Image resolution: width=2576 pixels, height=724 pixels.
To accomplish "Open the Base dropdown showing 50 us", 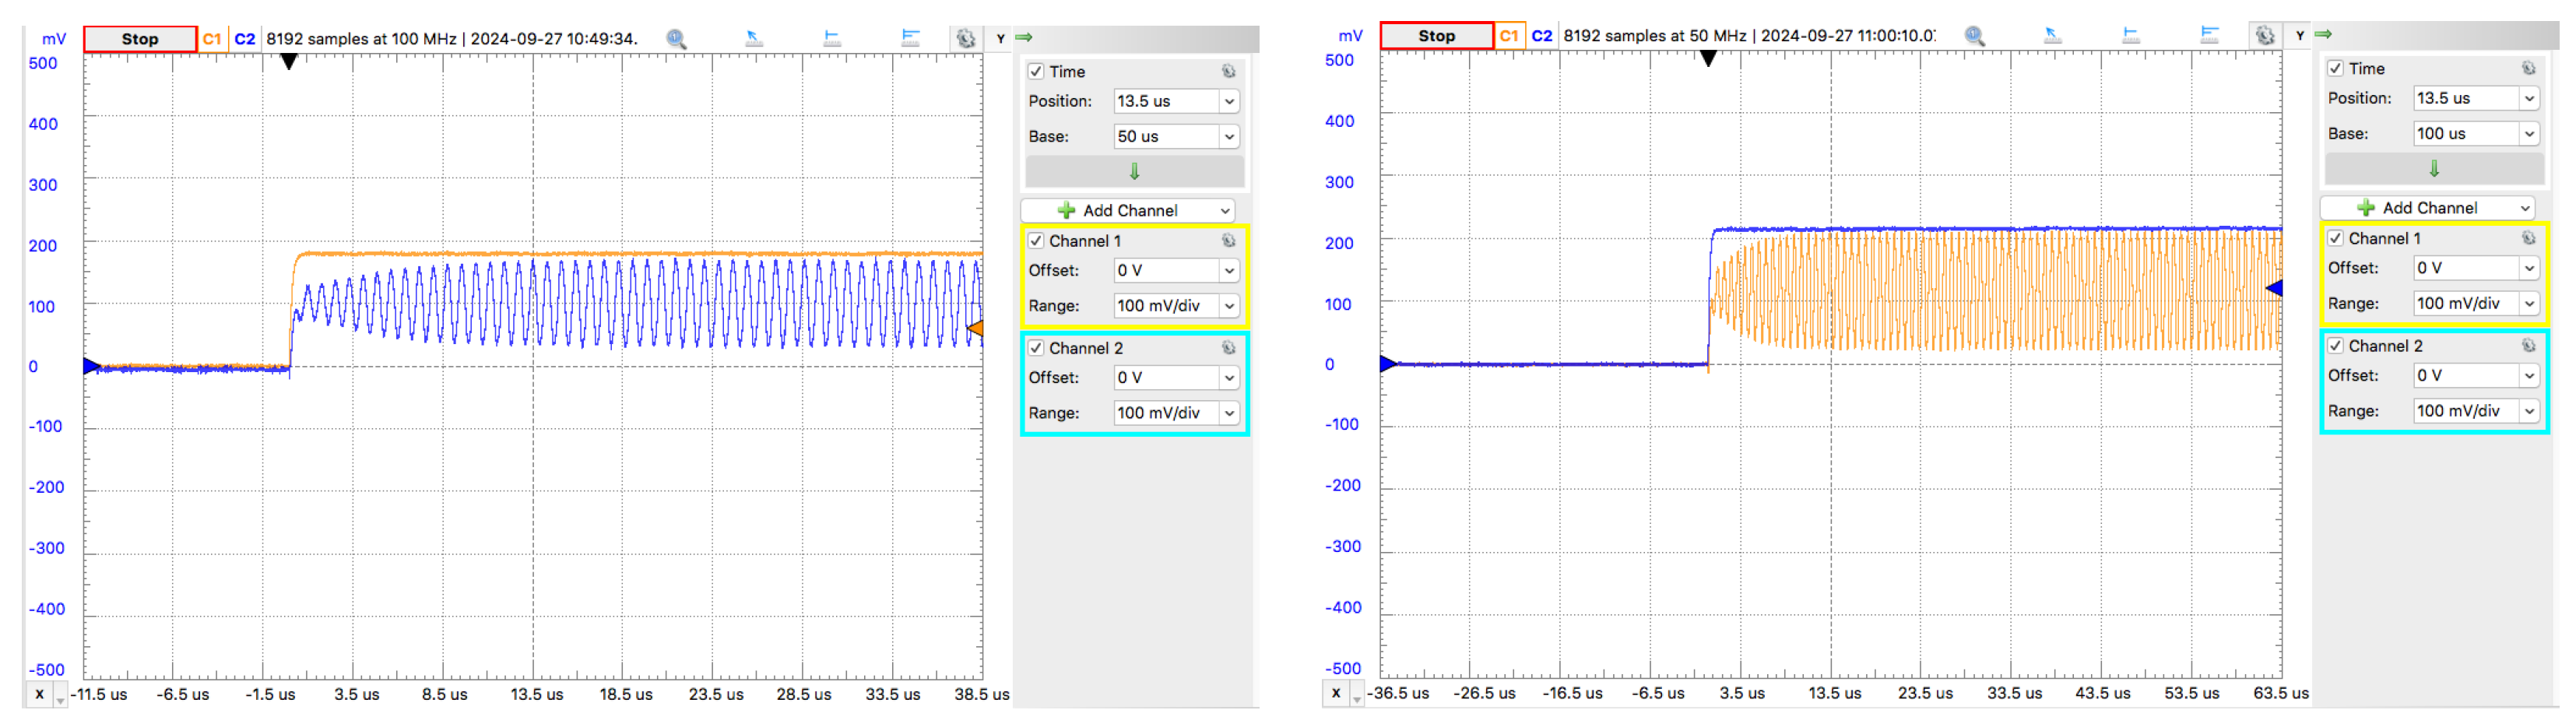I will tap(1228, 137).
